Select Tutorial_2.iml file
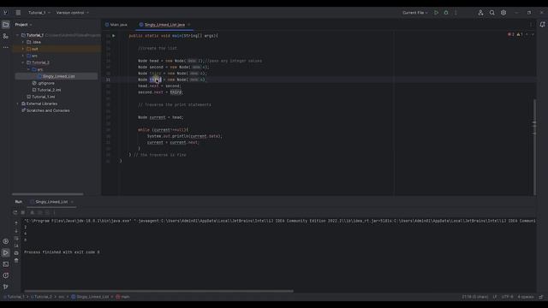 (x=46, y=90)
